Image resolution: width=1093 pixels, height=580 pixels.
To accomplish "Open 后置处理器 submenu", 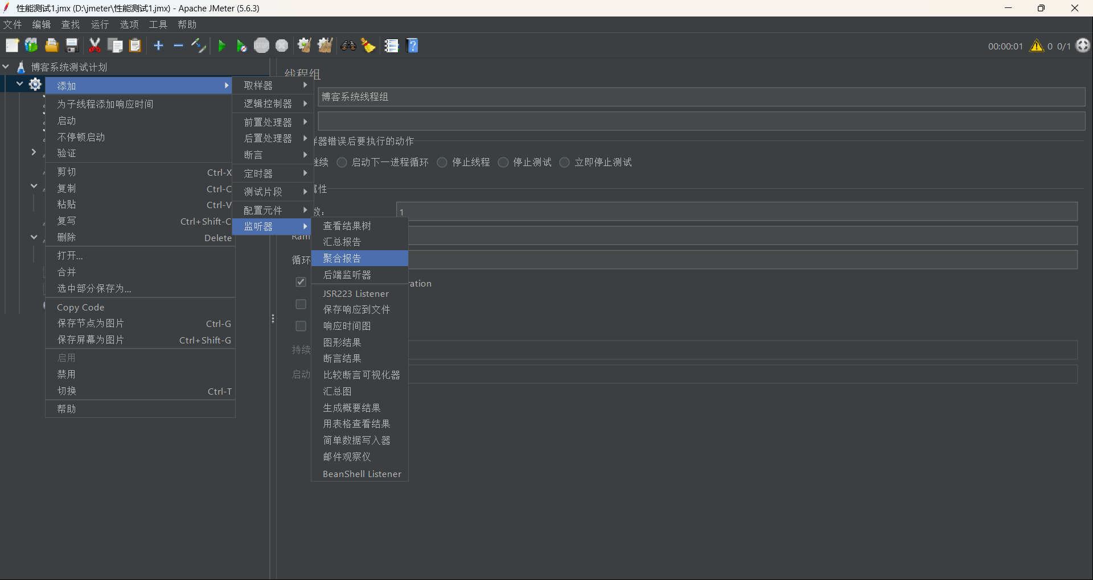I will tap(272, 138).
